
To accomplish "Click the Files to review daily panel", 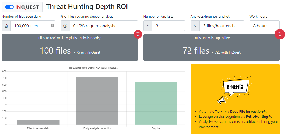I will pos(70,47).
